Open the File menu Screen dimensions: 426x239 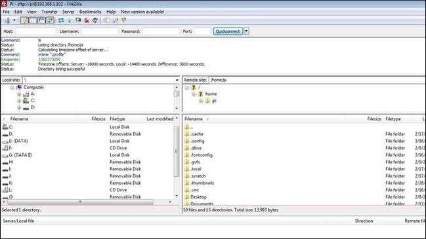(6, 12)
